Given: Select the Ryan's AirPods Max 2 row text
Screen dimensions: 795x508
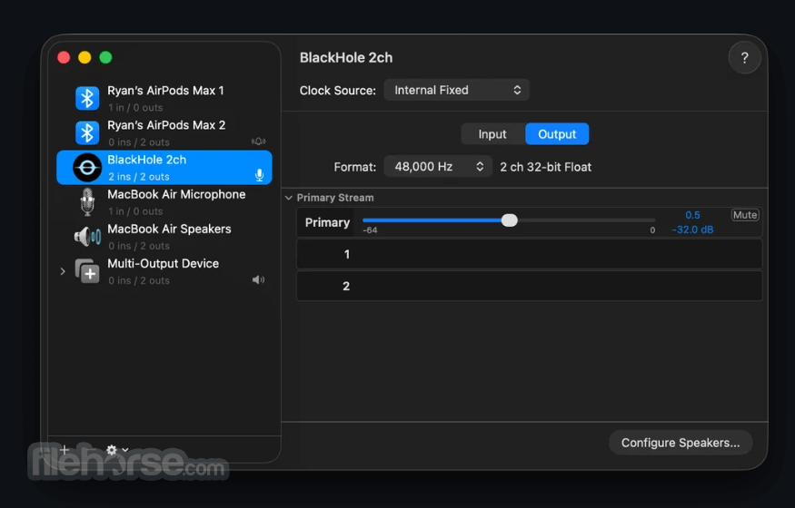Looking at the screenshot, I should [166, 125].
